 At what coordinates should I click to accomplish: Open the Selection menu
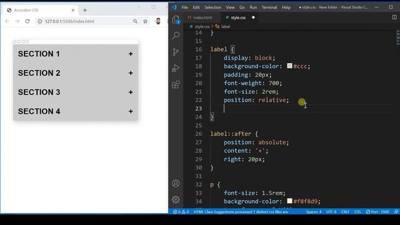pyautogui.click(x=212, y=7)
